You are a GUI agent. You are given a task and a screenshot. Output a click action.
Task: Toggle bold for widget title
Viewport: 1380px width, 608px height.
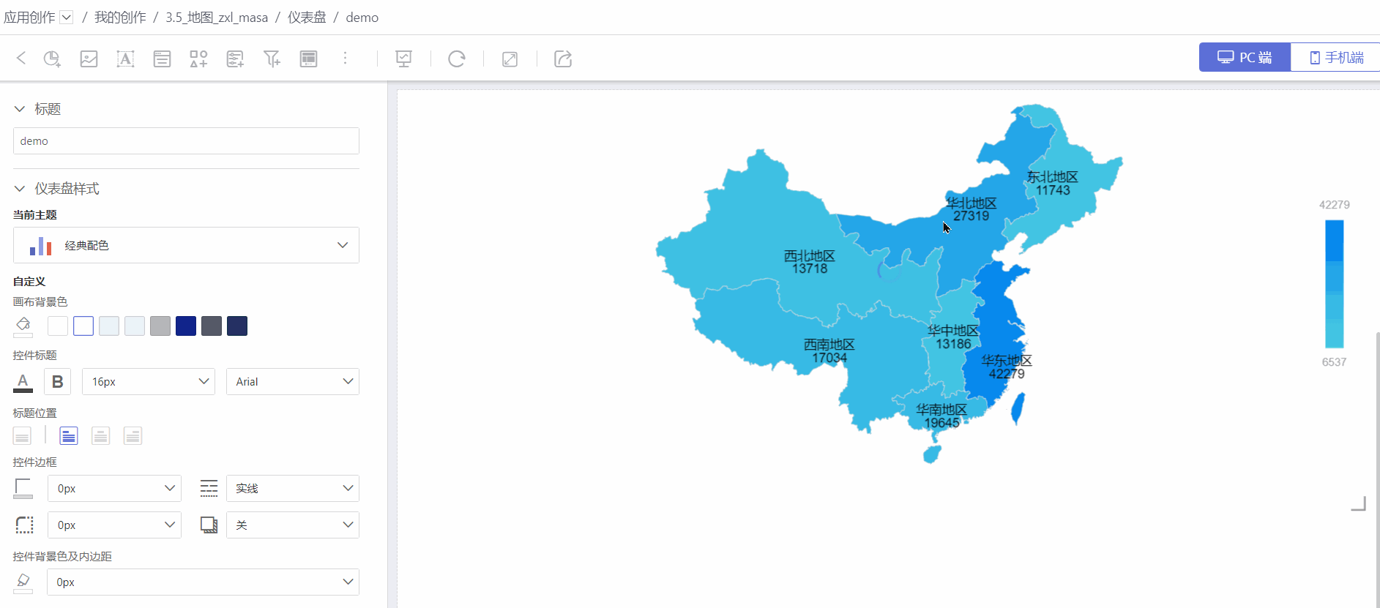point(58,382)
